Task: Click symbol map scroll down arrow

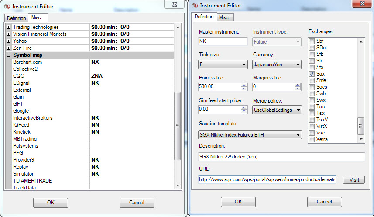Action: pyautogui.click(x=178, y=186)
